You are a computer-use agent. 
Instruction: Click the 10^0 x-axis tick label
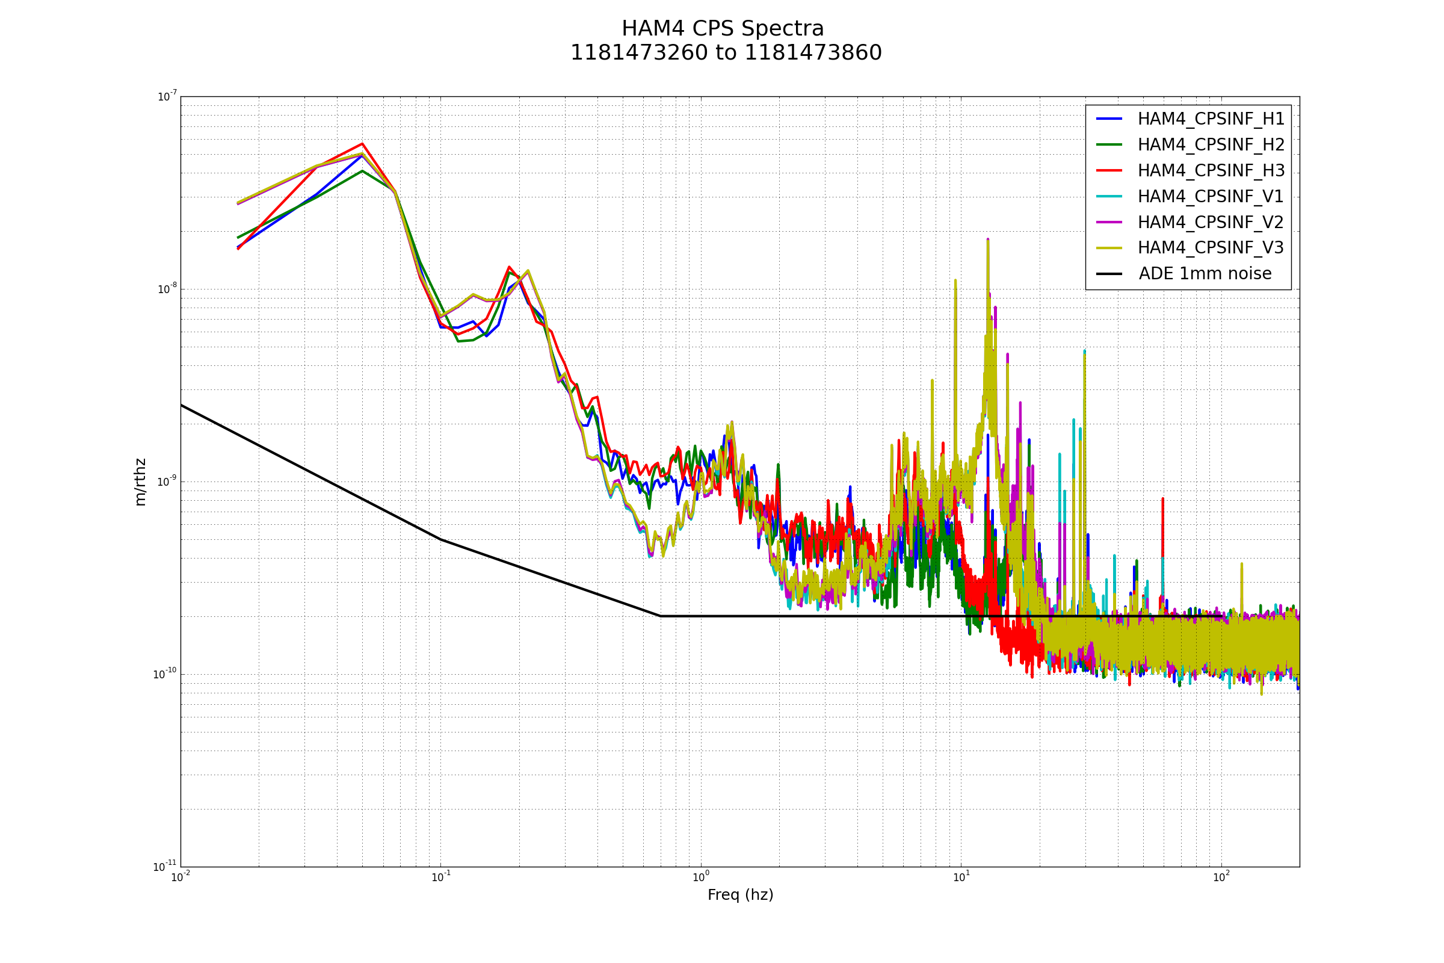[x=701, y=877]
